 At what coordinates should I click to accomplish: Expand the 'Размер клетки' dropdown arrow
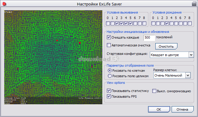[188, 75]
